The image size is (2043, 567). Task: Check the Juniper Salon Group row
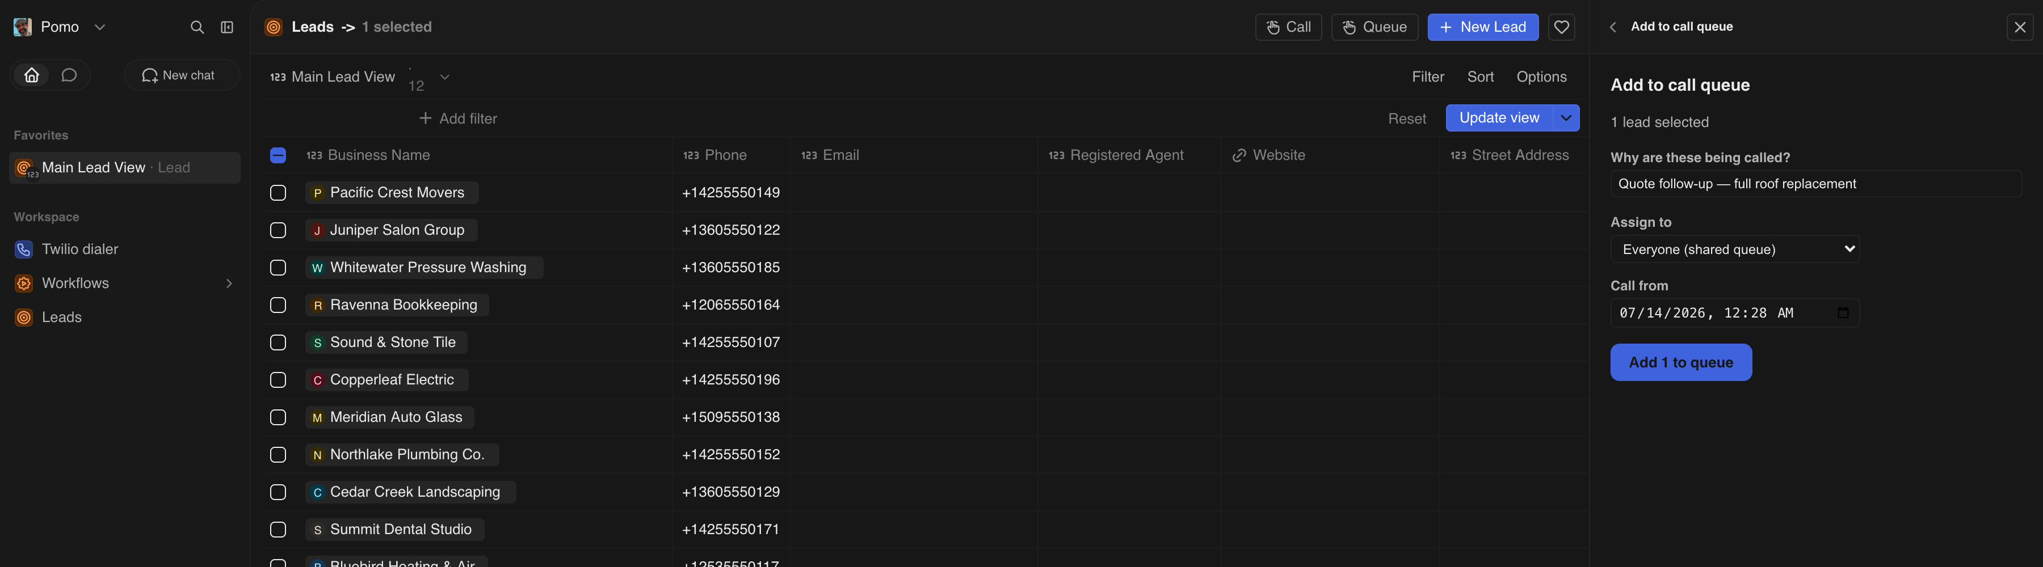pyautogui.click(x=278, y=230)
